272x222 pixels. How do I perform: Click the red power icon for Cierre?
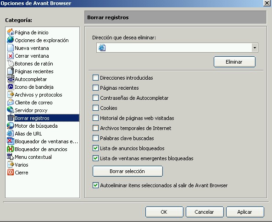[11, 173]
